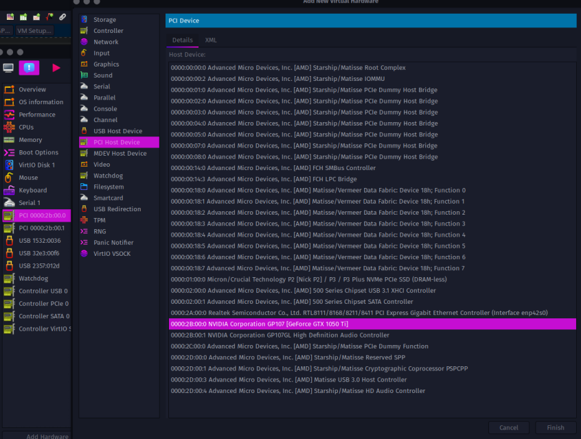This screenshot has width=581, height=439.
Task: Select VirtIO Disk 1 device
Action: pyautogui.click(x=36, y=165)
